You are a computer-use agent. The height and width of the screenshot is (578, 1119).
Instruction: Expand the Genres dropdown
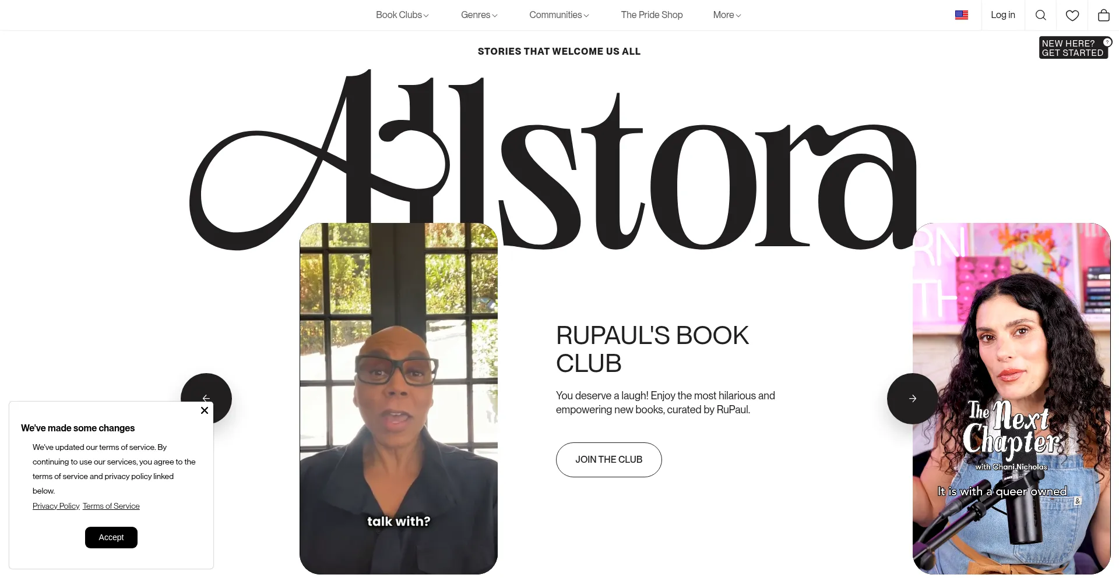tap(479, 15)
